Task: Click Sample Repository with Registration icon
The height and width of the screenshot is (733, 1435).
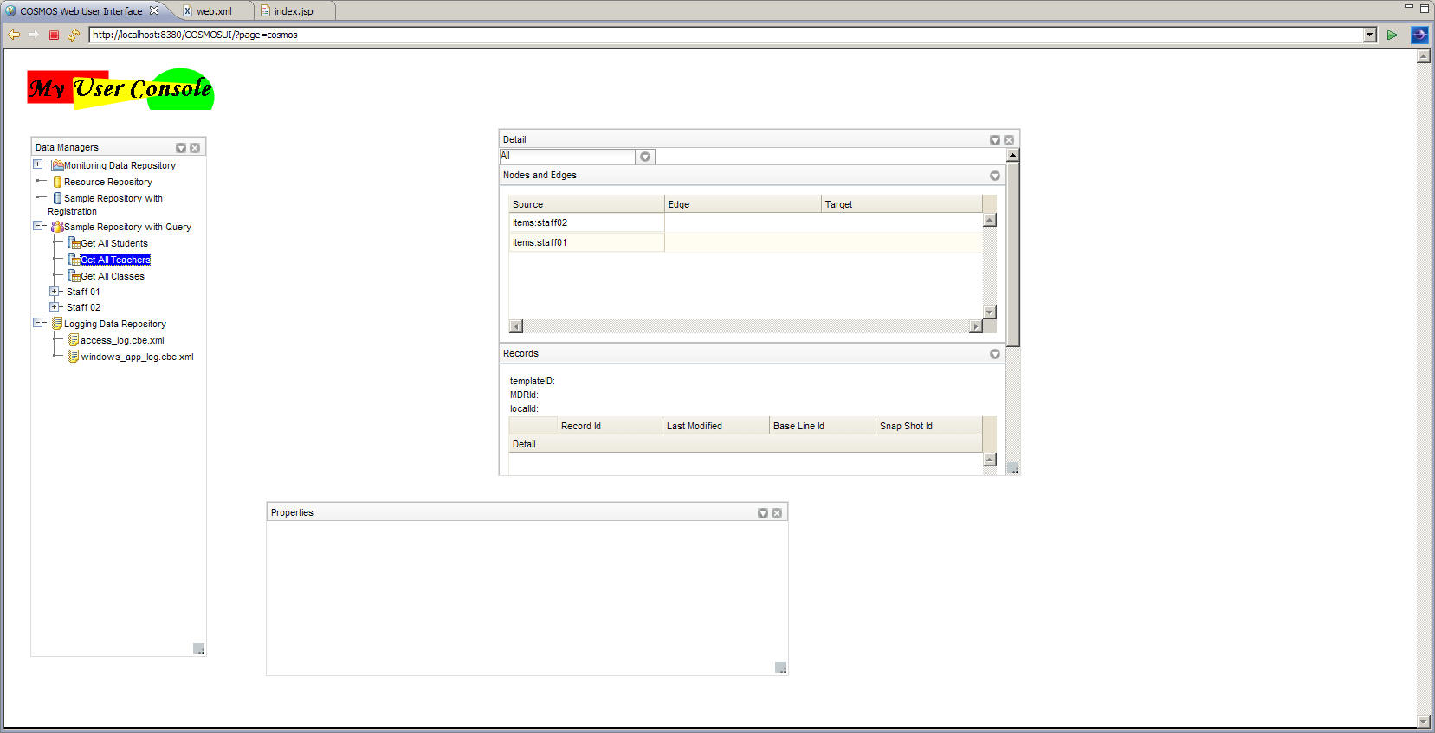Action: [x=57, y=198]
